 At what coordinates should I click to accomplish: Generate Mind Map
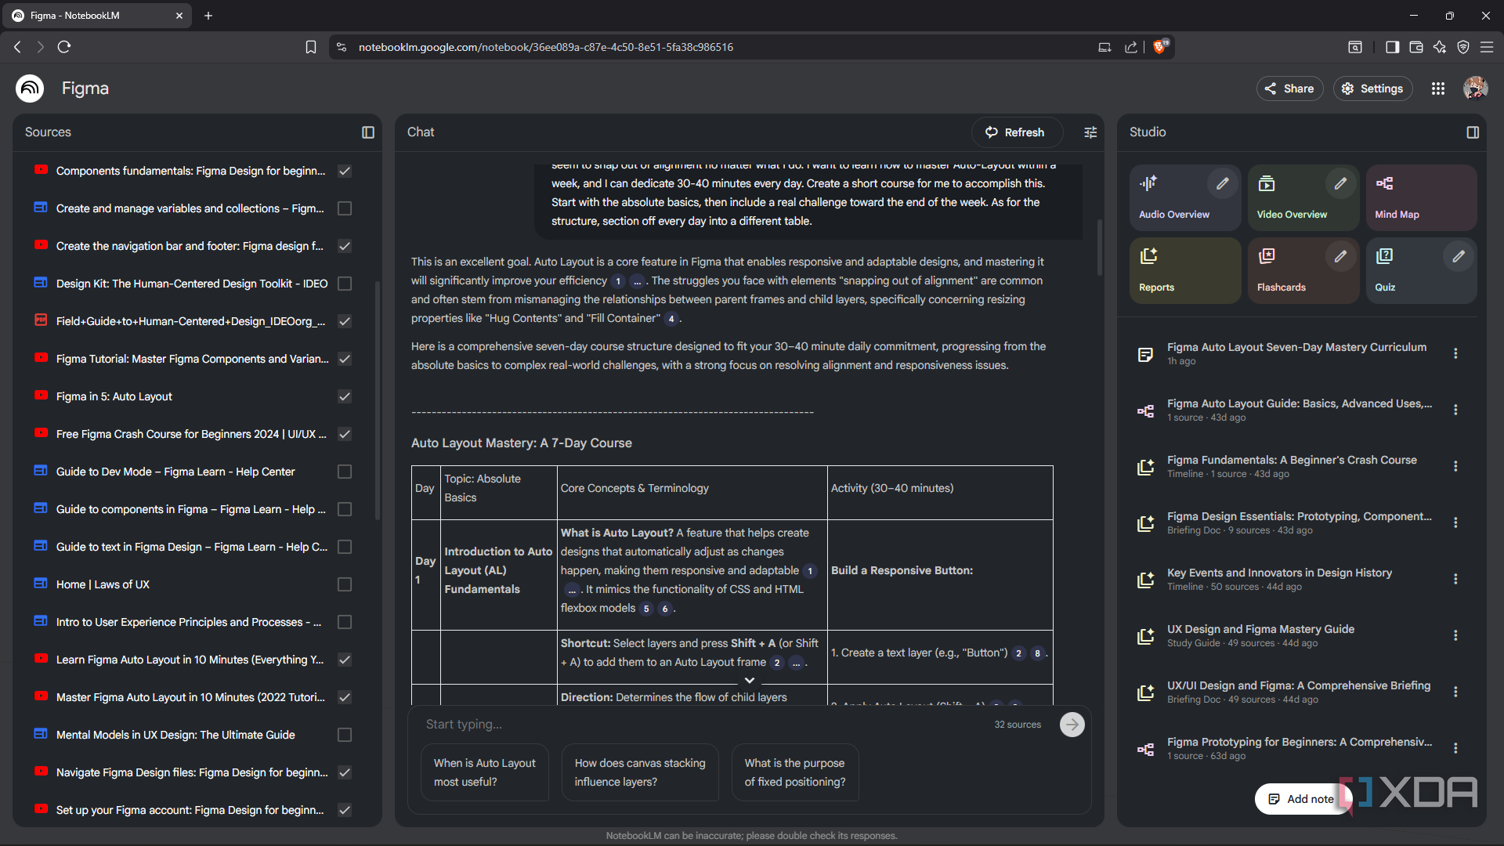click(1421, 197)
